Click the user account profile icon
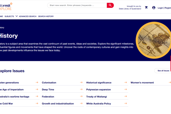171x114 pixels. point(154,8)
